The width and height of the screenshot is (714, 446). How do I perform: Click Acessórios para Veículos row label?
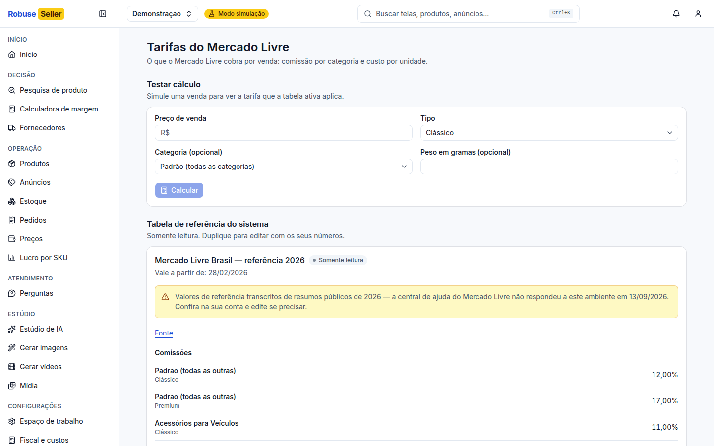coord(196,423)
